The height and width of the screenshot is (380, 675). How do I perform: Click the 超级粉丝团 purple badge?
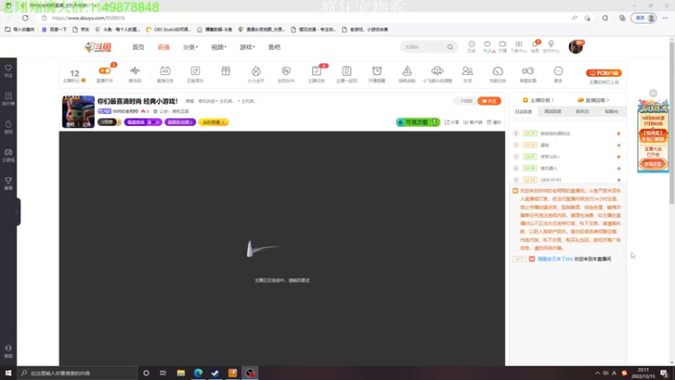tap(180, 122)
